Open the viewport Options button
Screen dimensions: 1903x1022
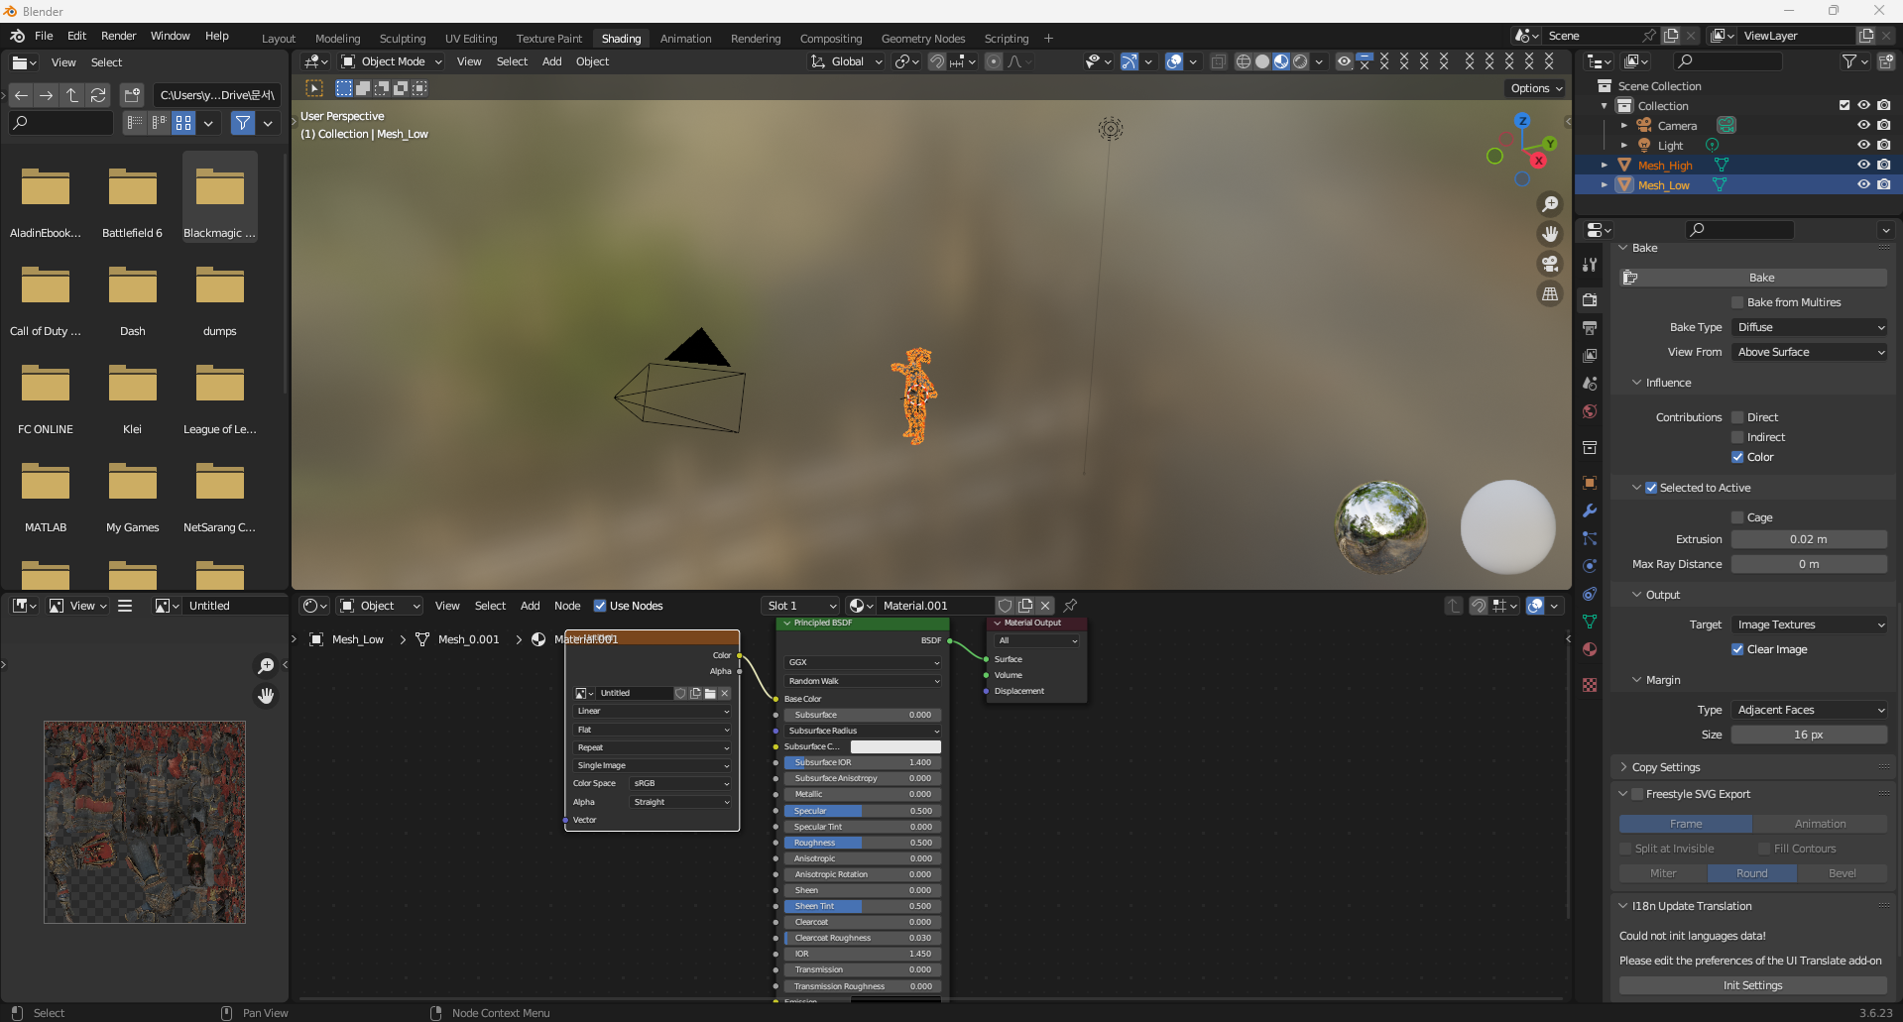(1536, 88)
